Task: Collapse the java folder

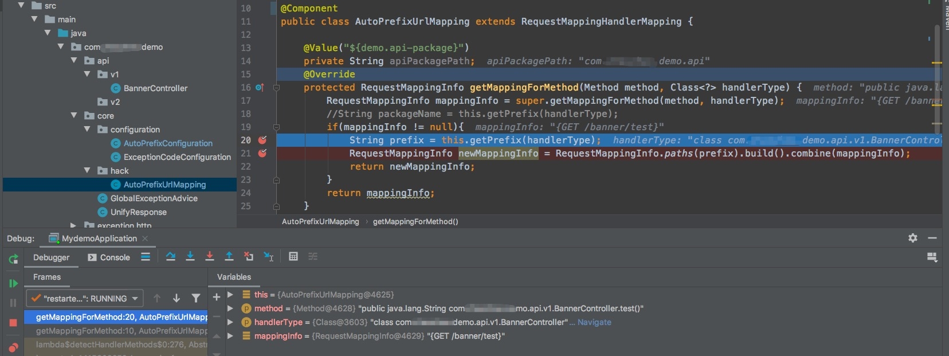Action: tap(48, 33)
